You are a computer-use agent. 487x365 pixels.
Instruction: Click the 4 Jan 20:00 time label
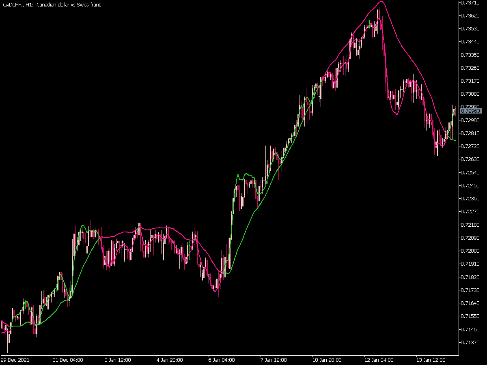coord(170,360)
